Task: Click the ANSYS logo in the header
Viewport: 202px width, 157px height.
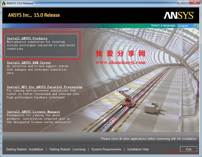Action: (x=179, y=15)
